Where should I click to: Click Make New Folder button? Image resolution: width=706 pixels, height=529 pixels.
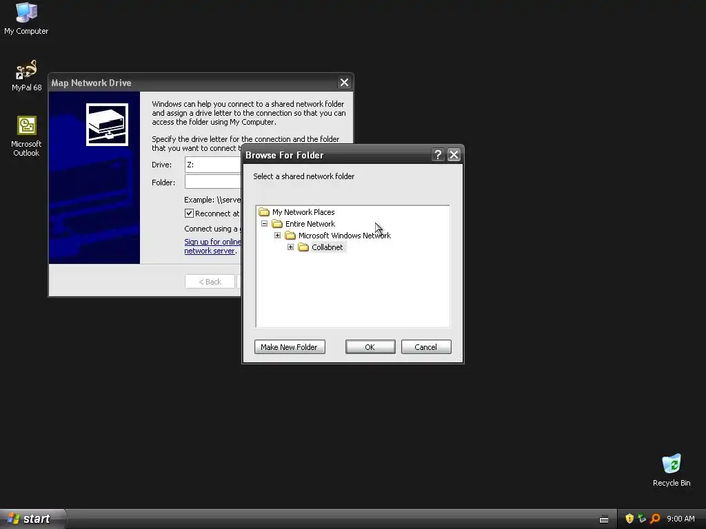pos(290,347)
